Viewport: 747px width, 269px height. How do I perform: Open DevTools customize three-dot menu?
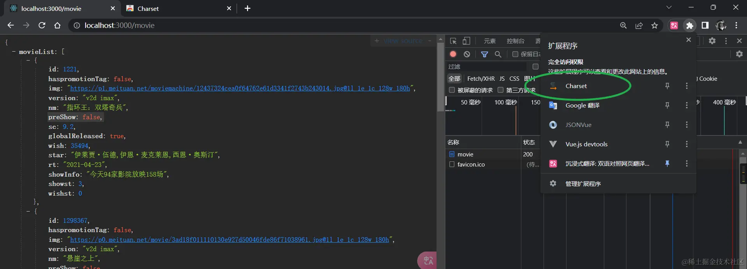(726, 41)
